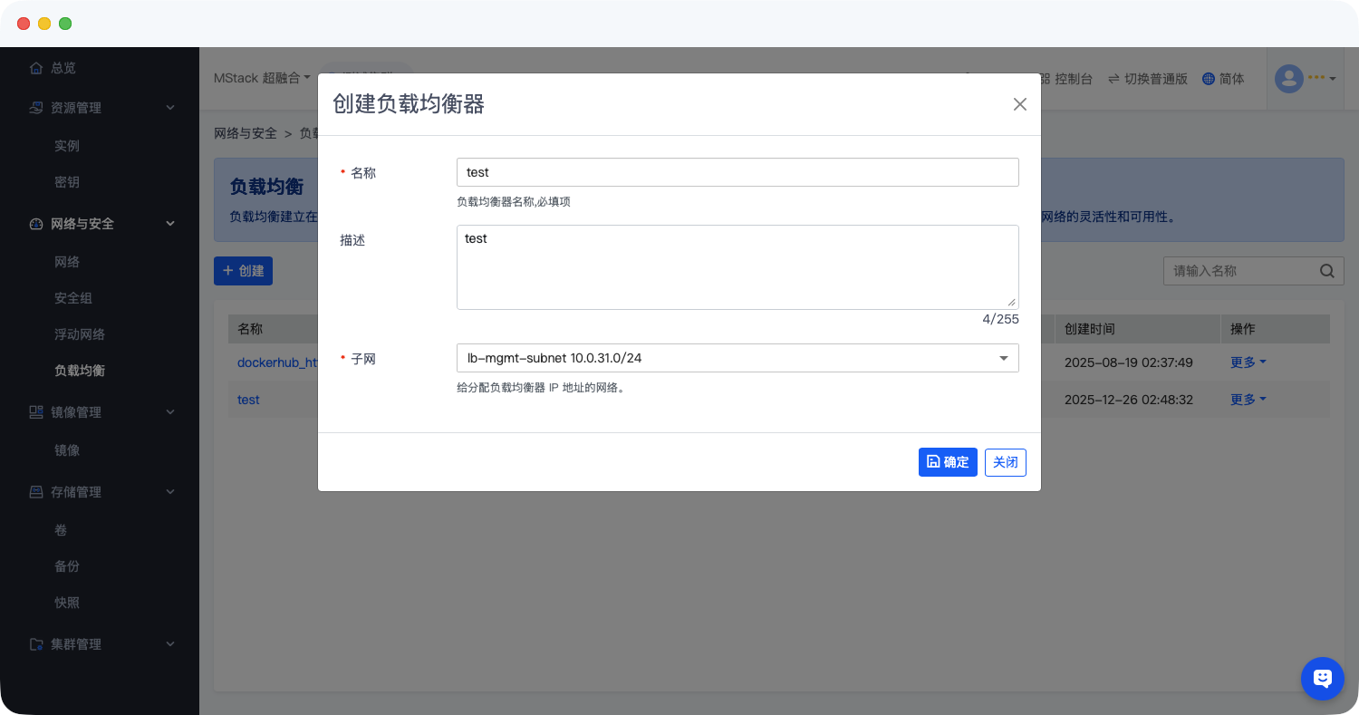
Task: Open the 子网 subnet dropdown
Action: click(x=737, y=358)
